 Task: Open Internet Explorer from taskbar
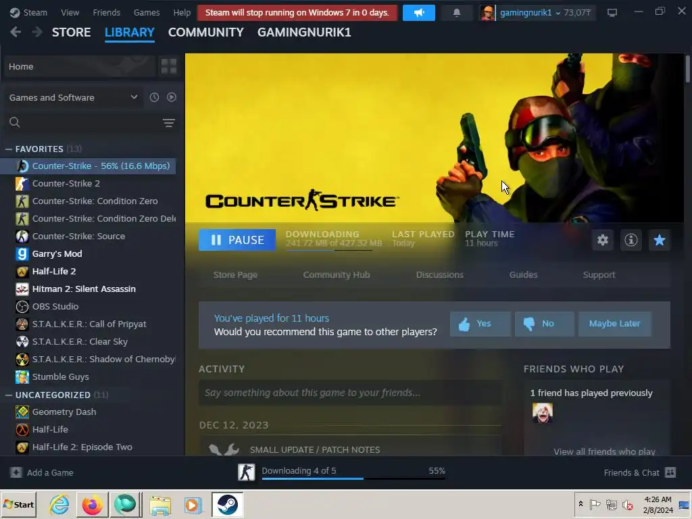click(59, 504)
